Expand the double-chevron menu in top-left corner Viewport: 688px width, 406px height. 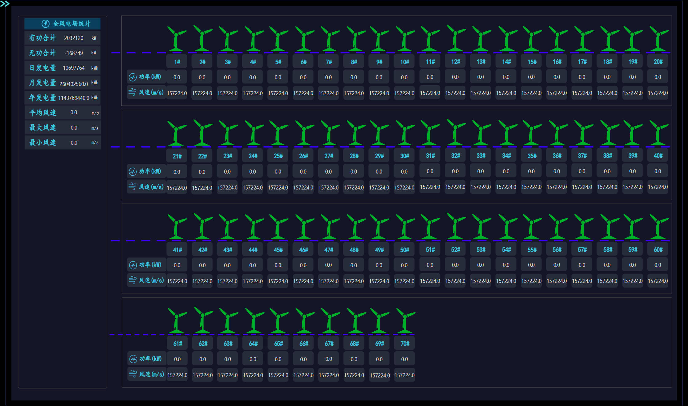[x=5, y=4]
